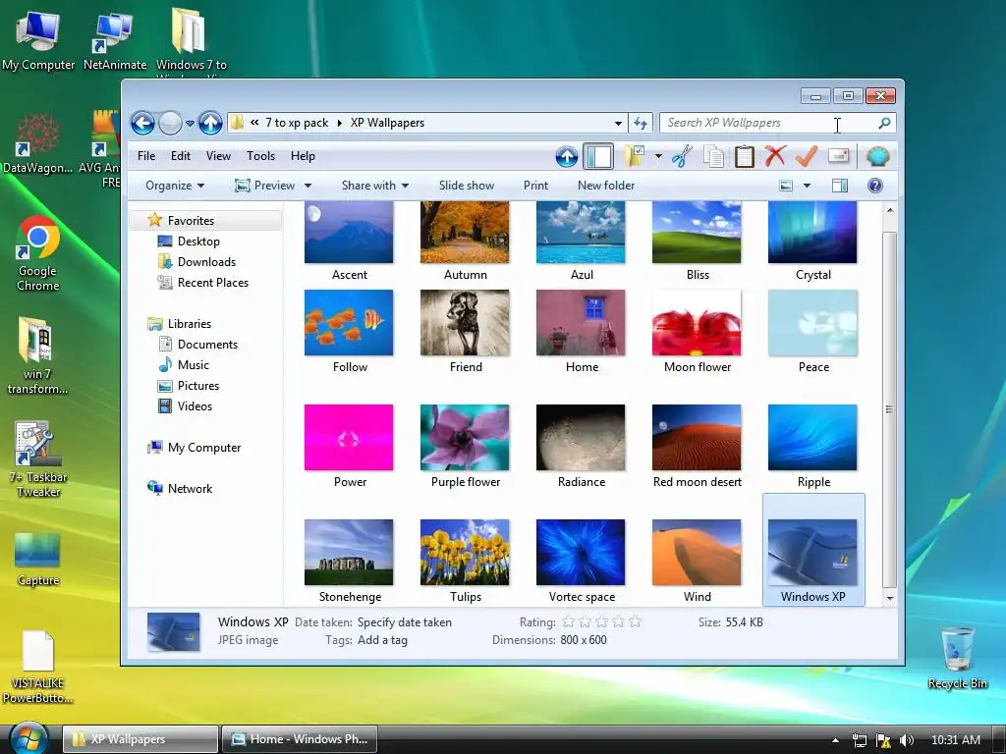Click the orange checkmark Properties icon
Viewport: 1006px width, 754px height.
tap(806, 156)
